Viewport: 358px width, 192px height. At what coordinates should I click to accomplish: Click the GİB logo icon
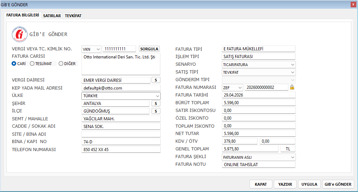click(20, 34)
